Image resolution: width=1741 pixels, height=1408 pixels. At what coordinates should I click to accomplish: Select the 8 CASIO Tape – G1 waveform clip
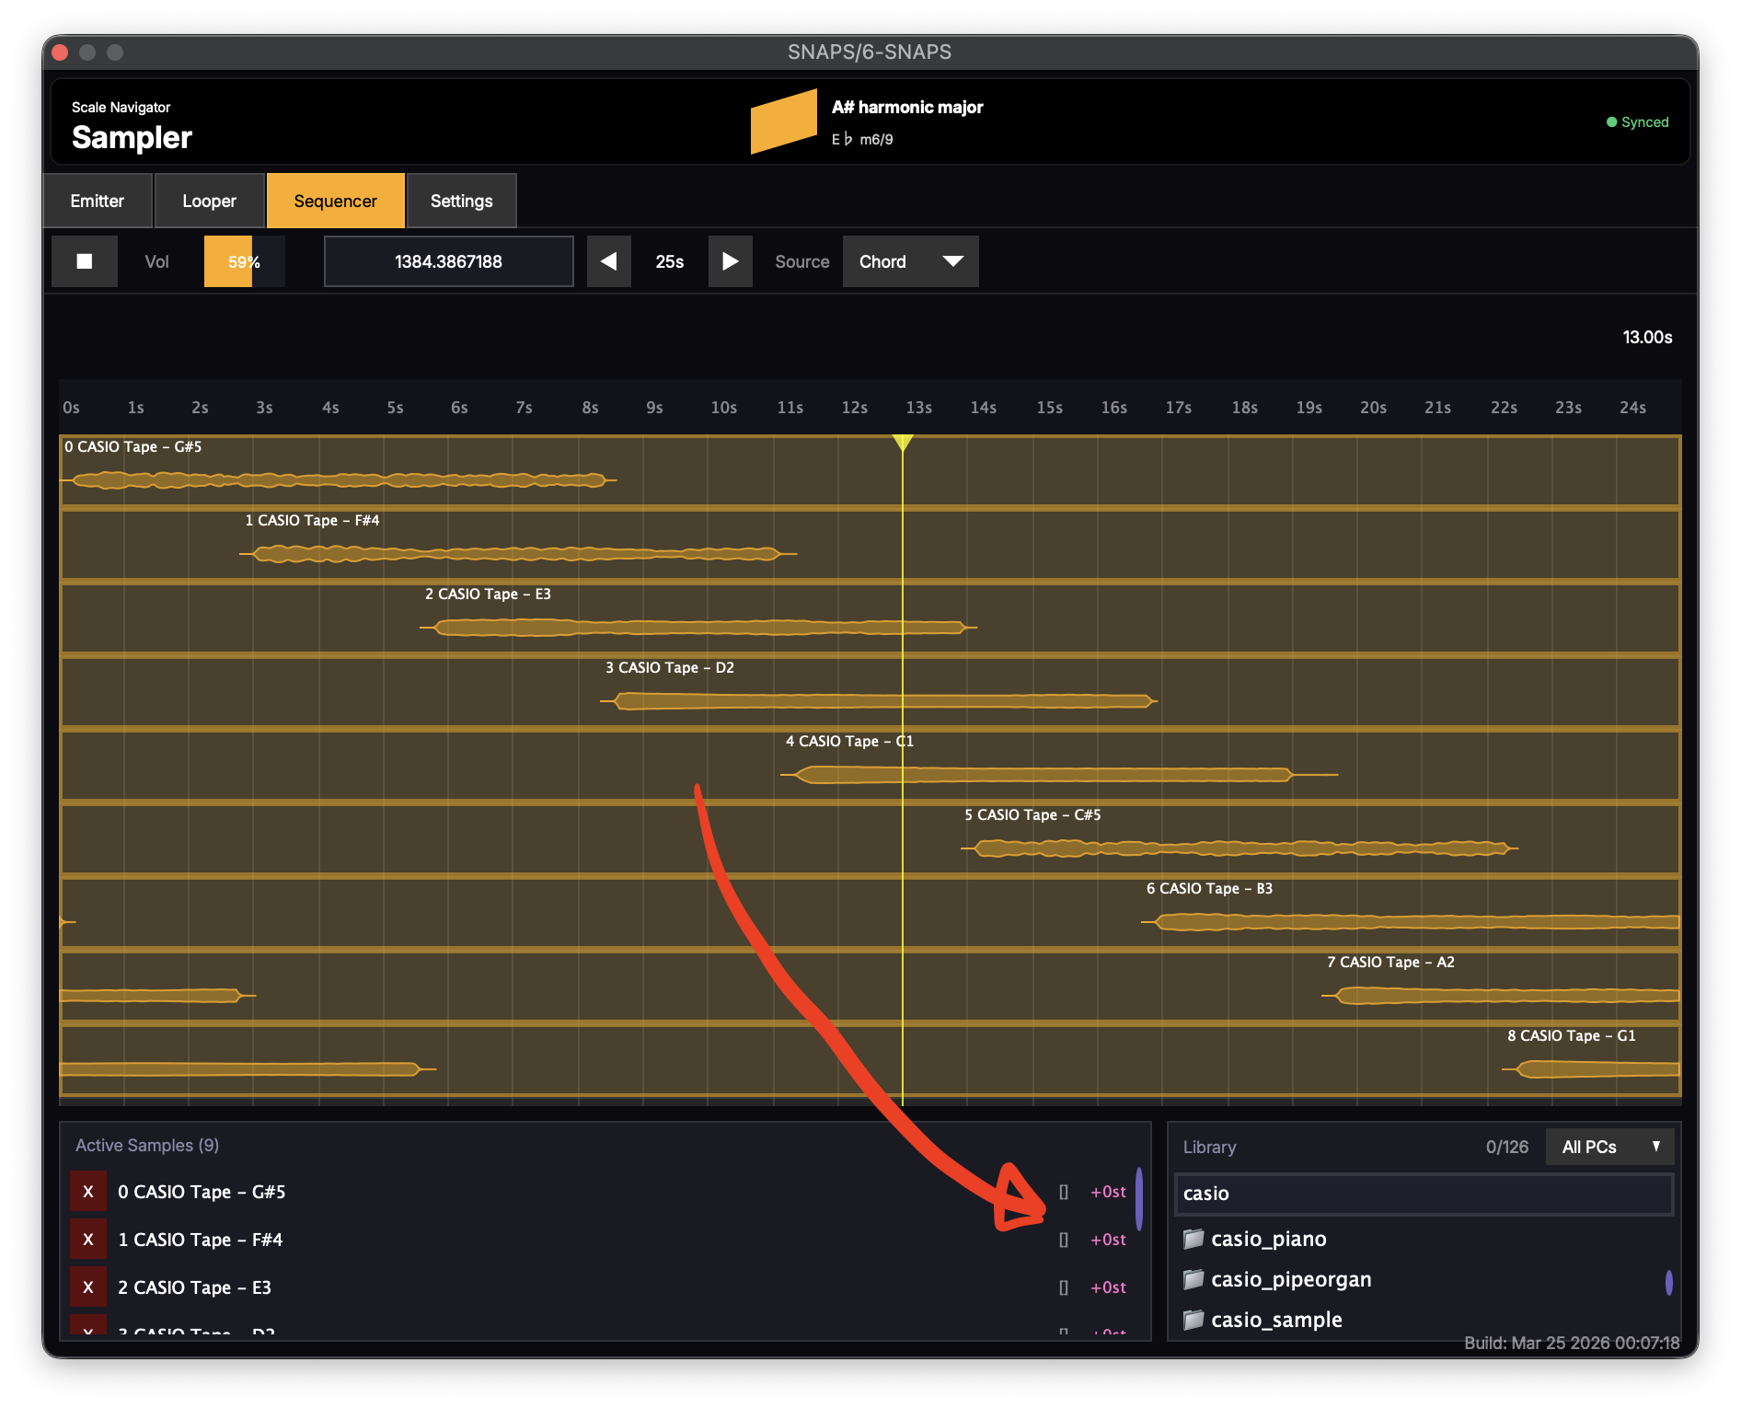[1591, 1068]
